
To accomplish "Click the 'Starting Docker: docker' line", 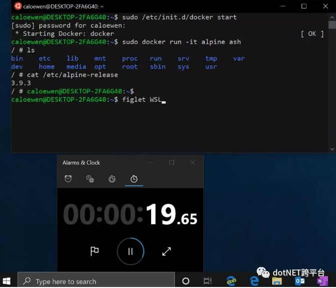I will point(64,34).
